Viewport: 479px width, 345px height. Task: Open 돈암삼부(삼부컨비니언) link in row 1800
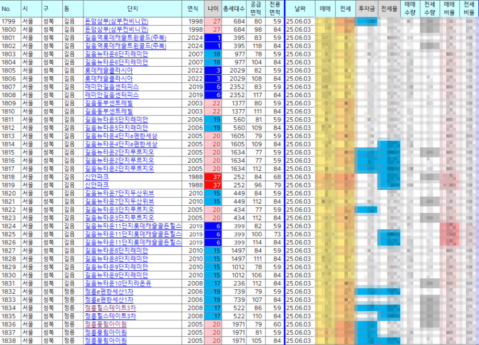116,29
